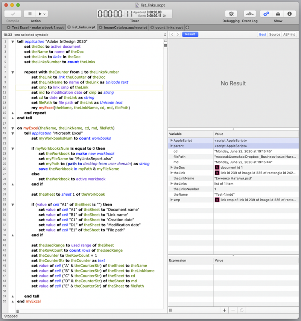This screenshot has width=301, height=321.
Task: Expand theLink variable row
Action: (172, 173)
